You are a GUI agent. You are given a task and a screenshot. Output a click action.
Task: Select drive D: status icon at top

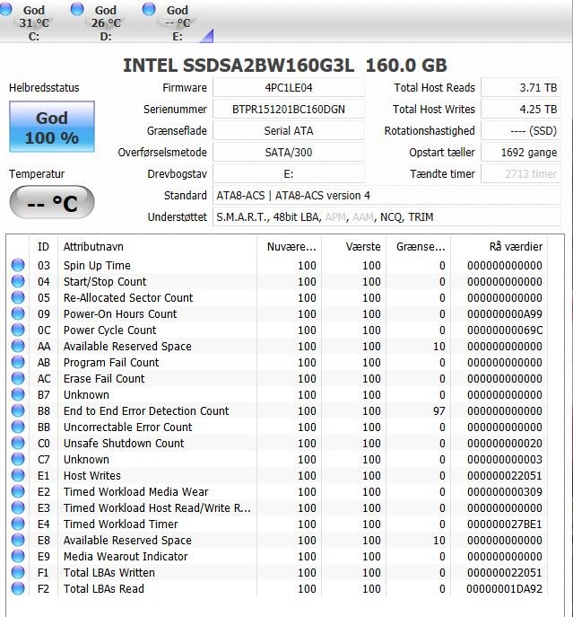(x=77, y=9)
